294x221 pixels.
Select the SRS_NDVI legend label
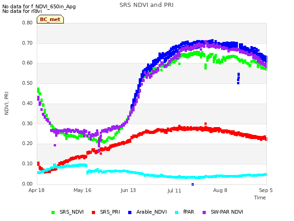point(72,212)
